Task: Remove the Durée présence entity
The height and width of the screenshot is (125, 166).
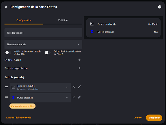Action: (x=74, y=97)
